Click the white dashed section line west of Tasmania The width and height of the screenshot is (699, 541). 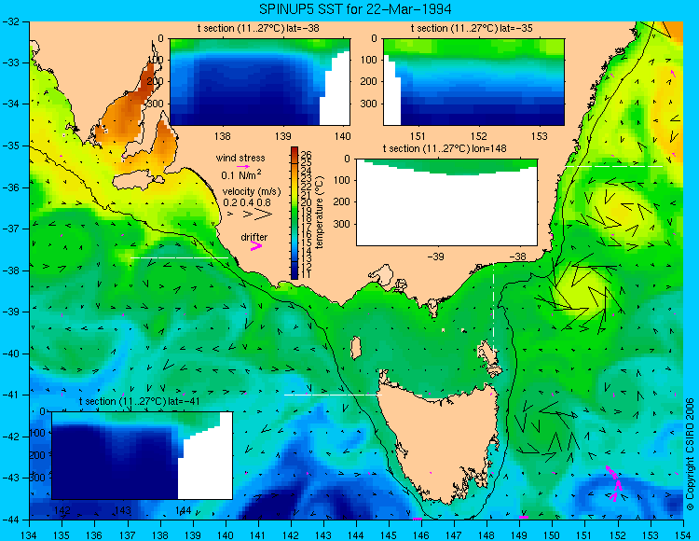333,395
